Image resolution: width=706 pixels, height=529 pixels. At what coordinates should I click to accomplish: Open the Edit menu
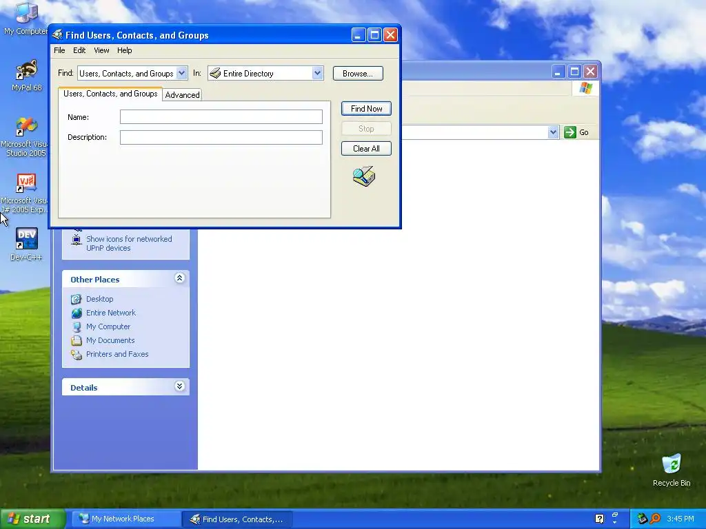[x=79, y=50]
